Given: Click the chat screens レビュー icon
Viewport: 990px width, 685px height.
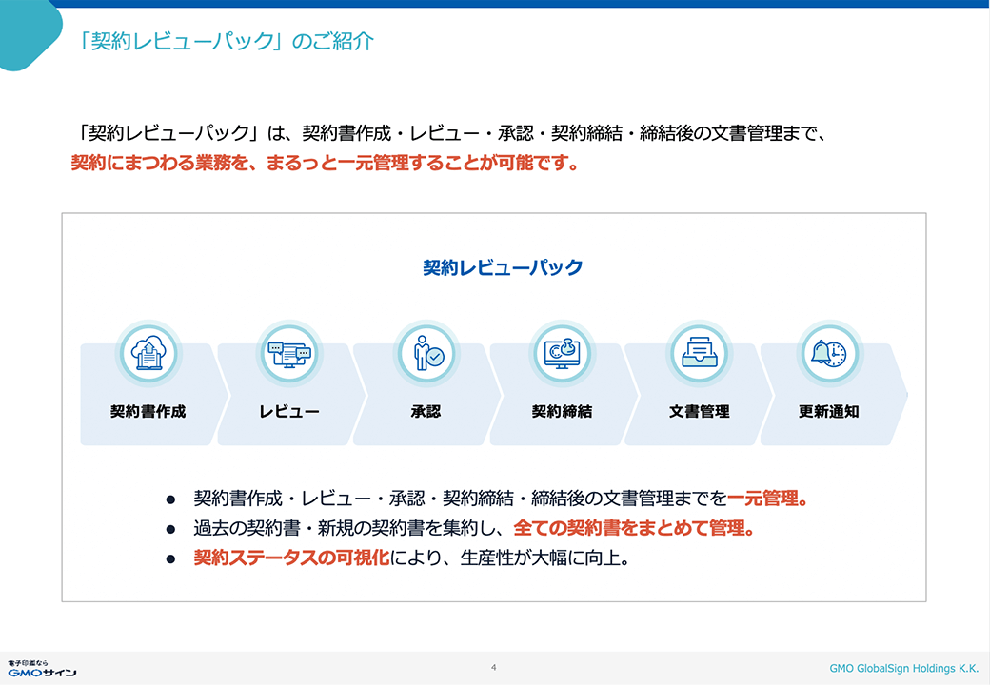Looking at the screenshot, I should click(x=289, y=353).
